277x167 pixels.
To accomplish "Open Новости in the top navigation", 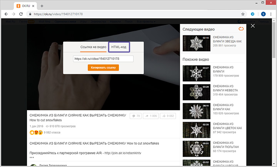I will (115, 21).
